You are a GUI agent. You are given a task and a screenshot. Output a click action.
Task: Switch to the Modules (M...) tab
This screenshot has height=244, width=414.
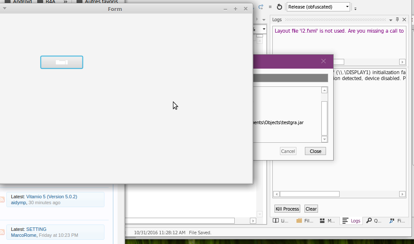coord(327,221)
